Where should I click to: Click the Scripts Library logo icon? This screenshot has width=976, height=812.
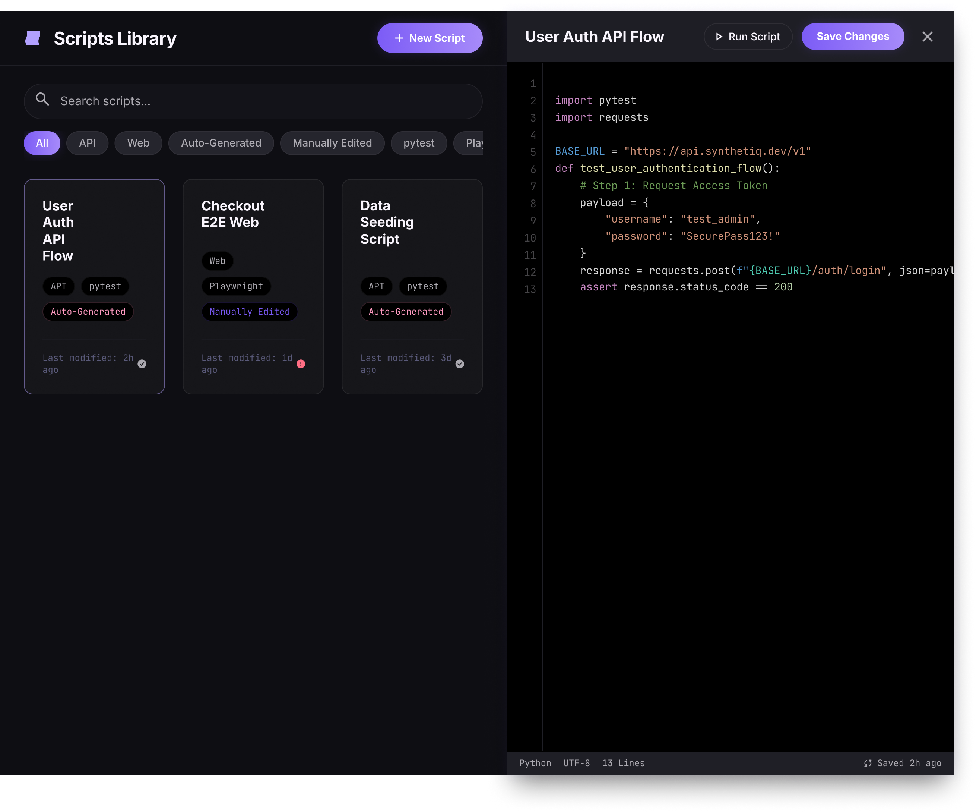(32, 38)
